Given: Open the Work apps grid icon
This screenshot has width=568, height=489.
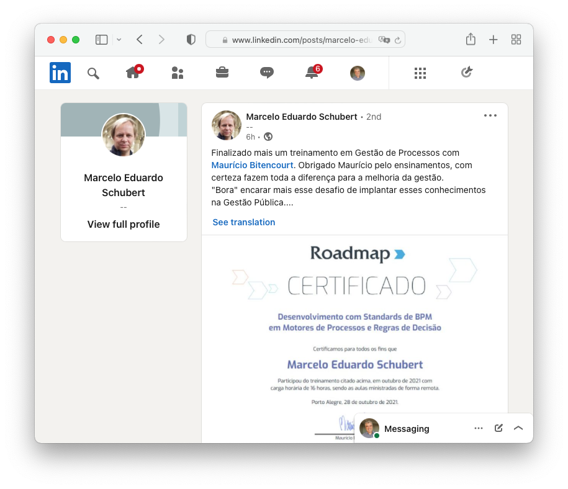Looking at the screenshot, I should (420, 73).
